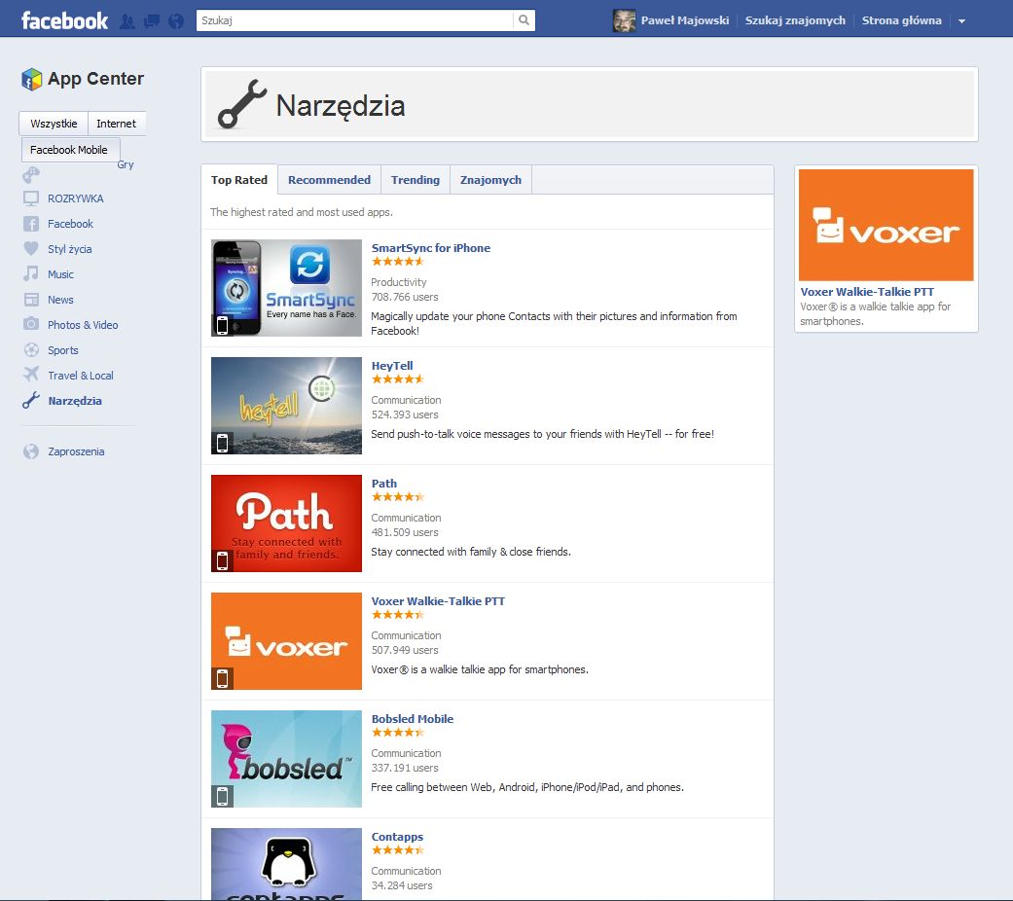Select the Internet filter button
The width and height of the screenshot is (1013, 901).
pyautogui.click(x=117, y=124)
